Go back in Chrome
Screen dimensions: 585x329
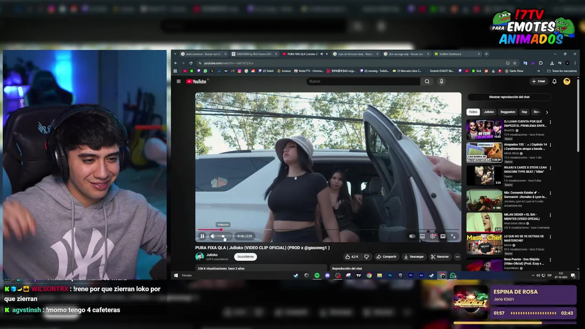click(175, 63)
